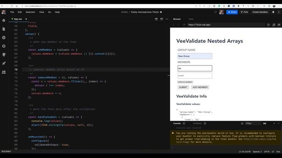Image resolution: width=282 pixels, height=158 pixels.
Task: Click the Vue language mode status entry
Action: [278, 152]
